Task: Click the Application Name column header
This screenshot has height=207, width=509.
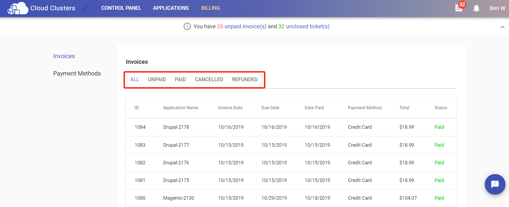Action: [x=181, y=108]
